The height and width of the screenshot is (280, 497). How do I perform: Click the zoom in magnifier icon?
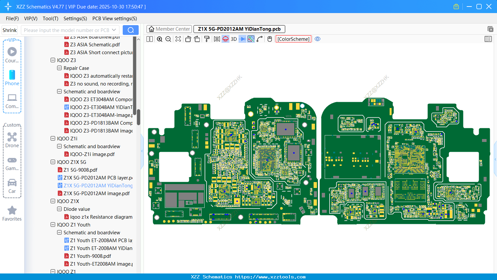pyautogui.click(x=160, y=39)
